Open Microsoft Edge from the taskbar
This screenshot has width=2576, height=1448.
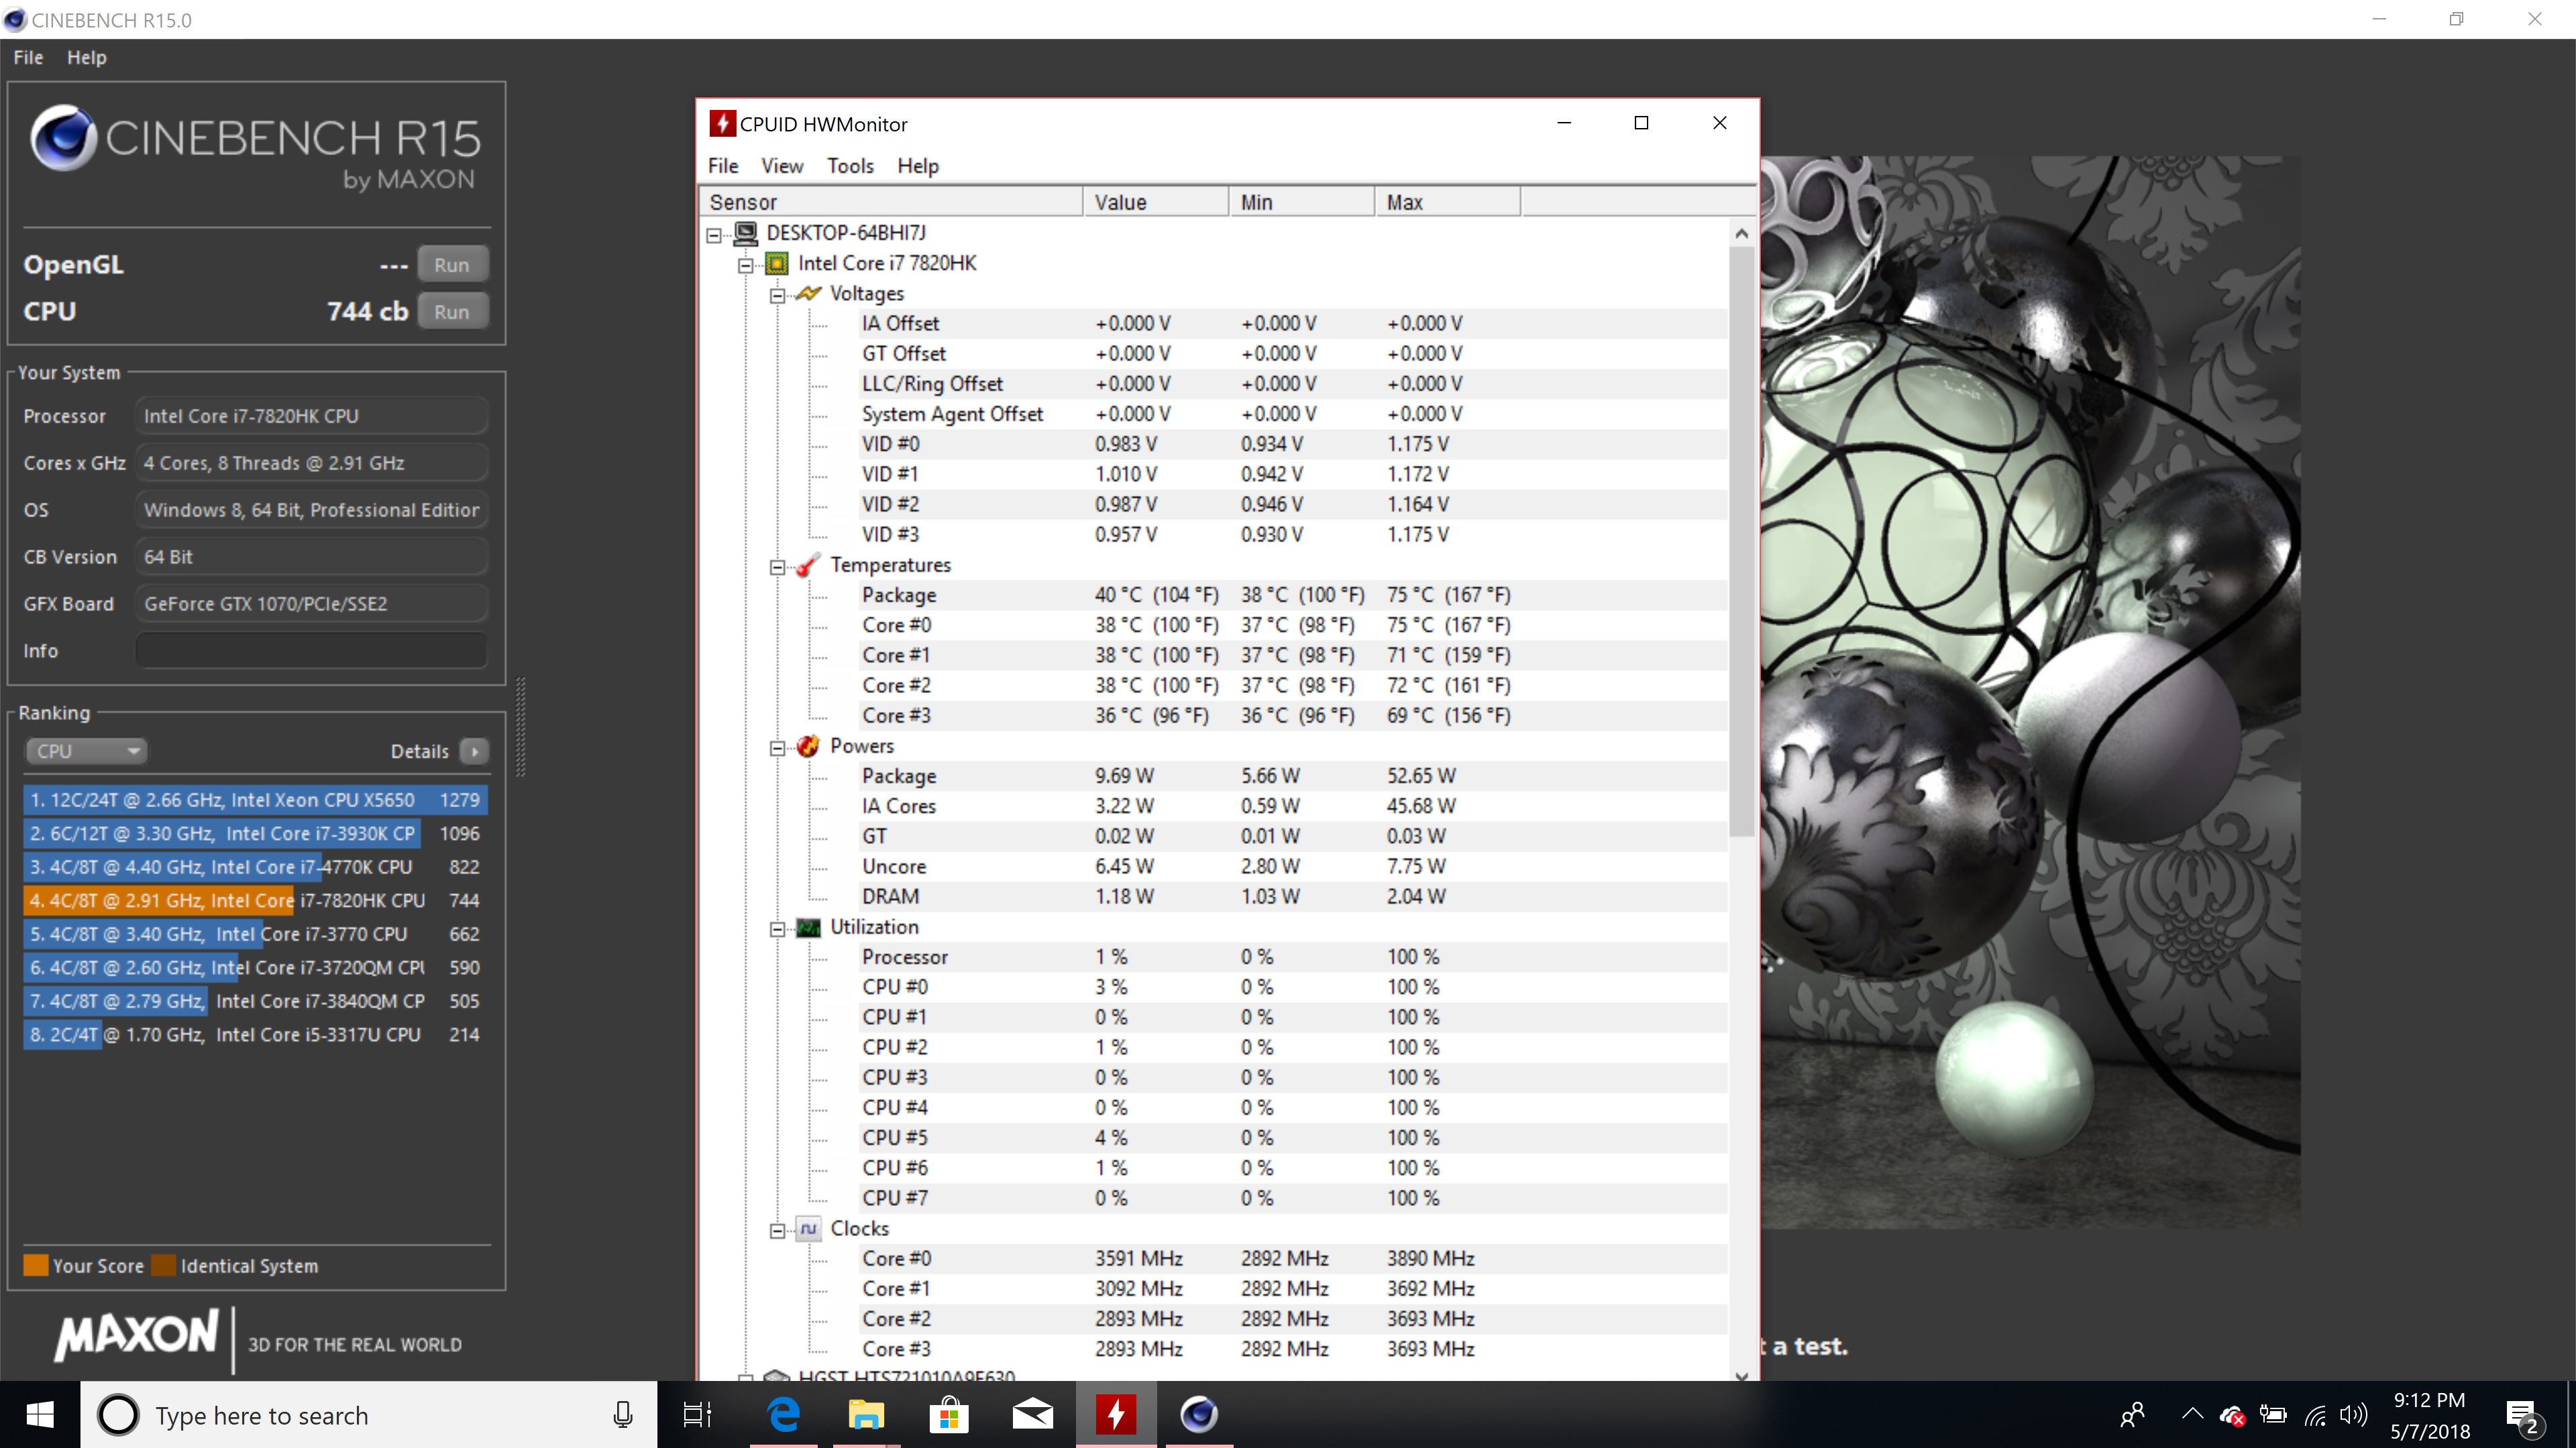(784, 1414)
